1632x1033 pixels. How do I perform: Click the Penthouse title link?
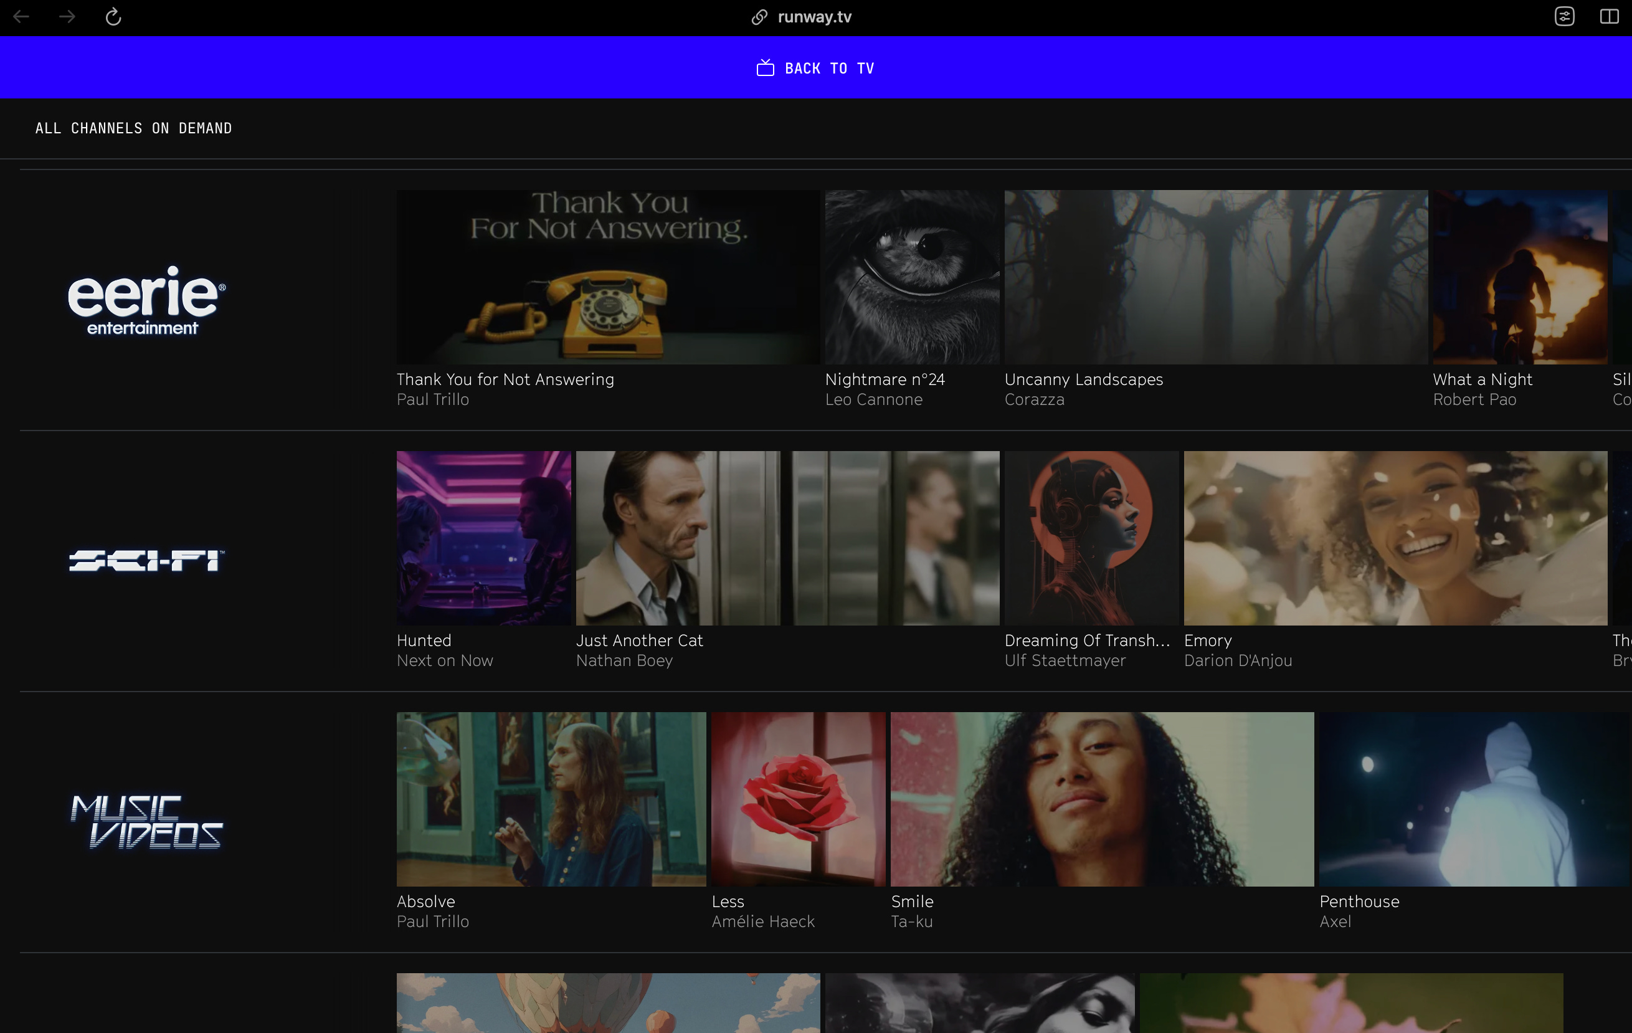[1359, 902]
